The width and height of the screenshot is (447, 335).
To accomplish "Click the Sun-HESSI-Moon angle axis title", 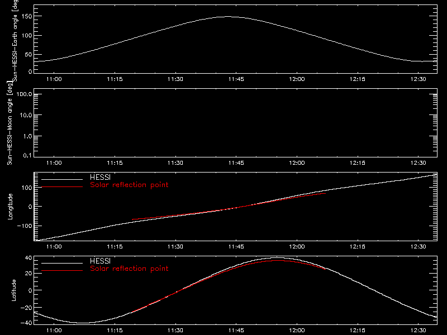I will pyautogui.click(x=9, y=123).
